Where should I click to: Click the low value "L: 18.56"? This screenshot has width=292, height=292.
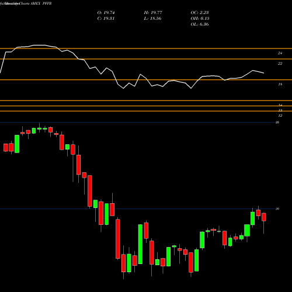[x=152, y=19]
